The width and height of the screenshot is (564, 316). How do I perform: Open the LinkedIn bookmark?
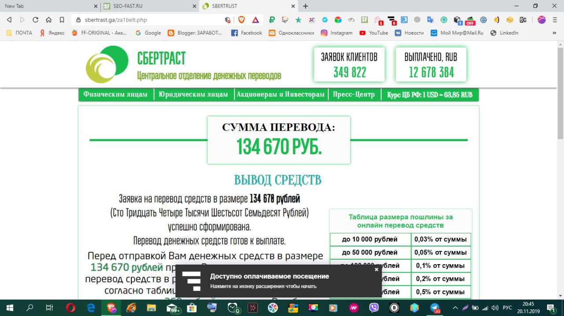pos(505,33)
